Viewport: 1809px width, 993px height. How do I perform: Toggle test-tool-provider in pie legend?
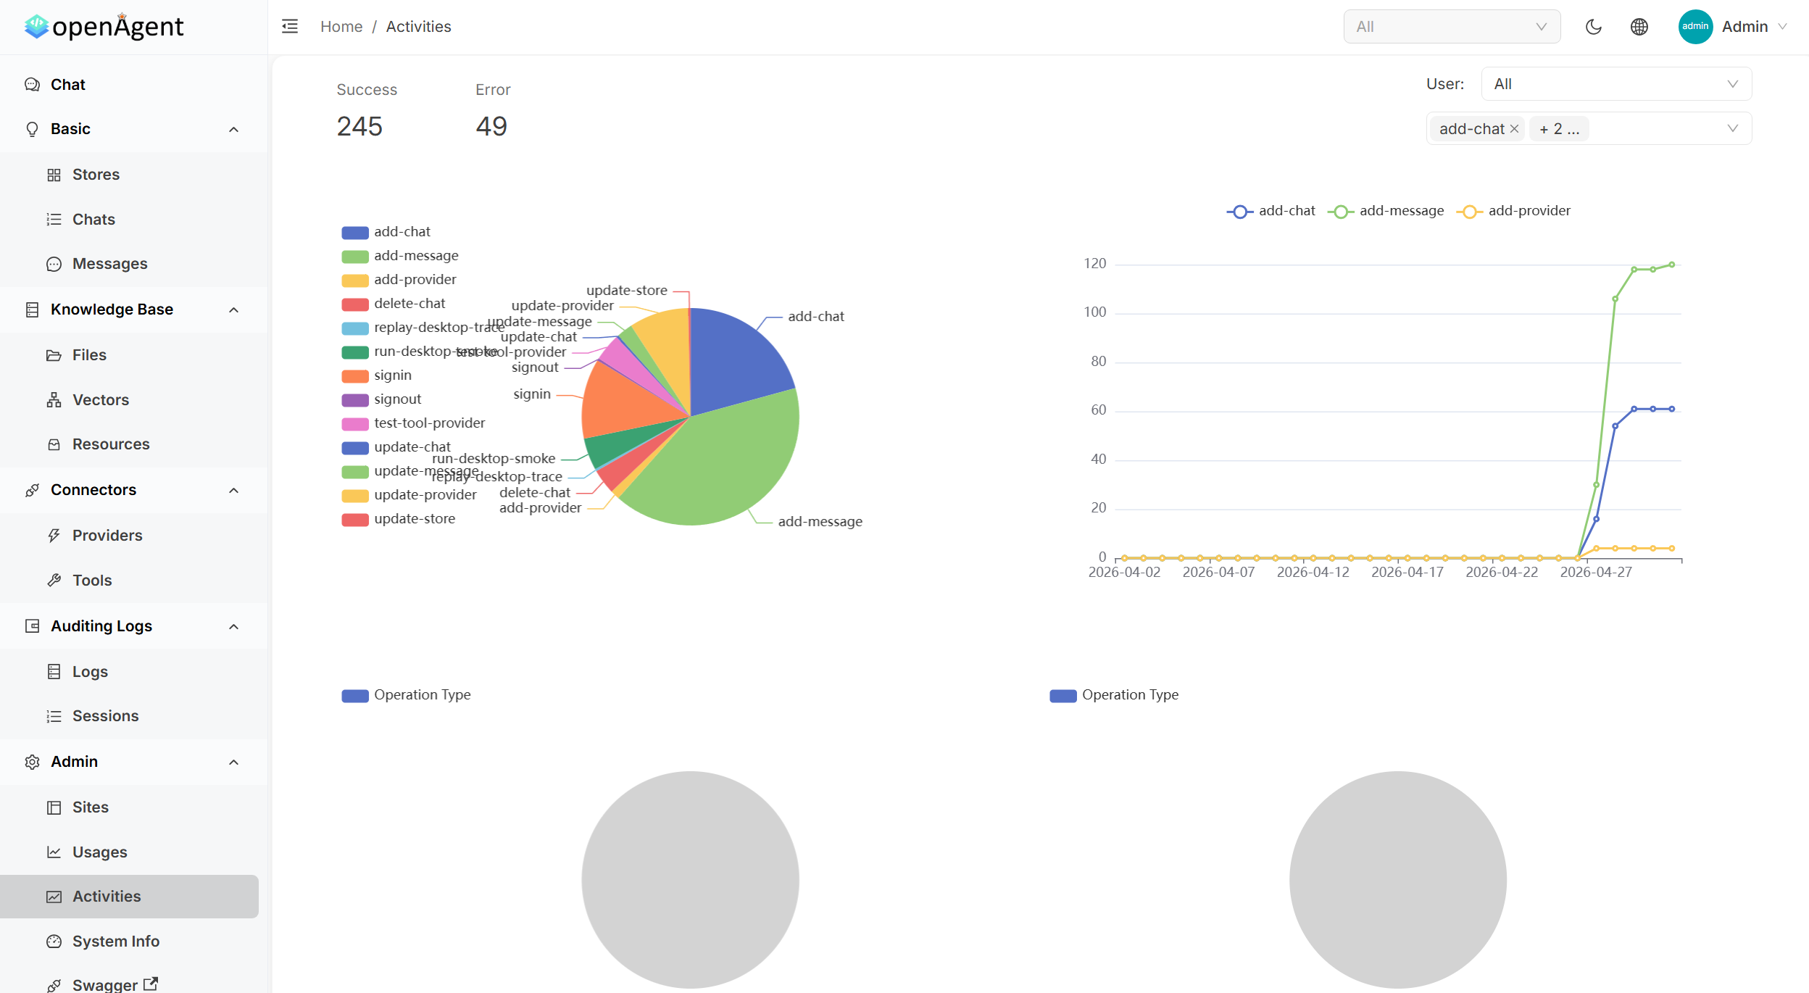point(413,423)
